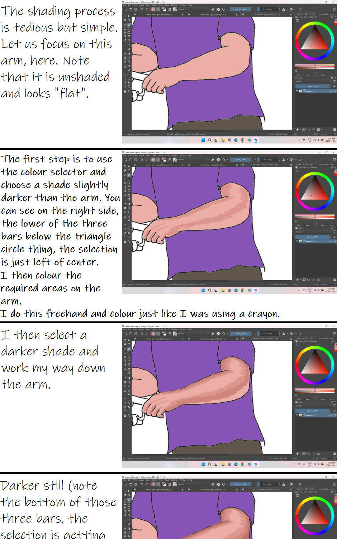Click the delete layer trash icon in first screenshot
The width and height of the screenshot is (337, 539).
(x=334, y=130)
